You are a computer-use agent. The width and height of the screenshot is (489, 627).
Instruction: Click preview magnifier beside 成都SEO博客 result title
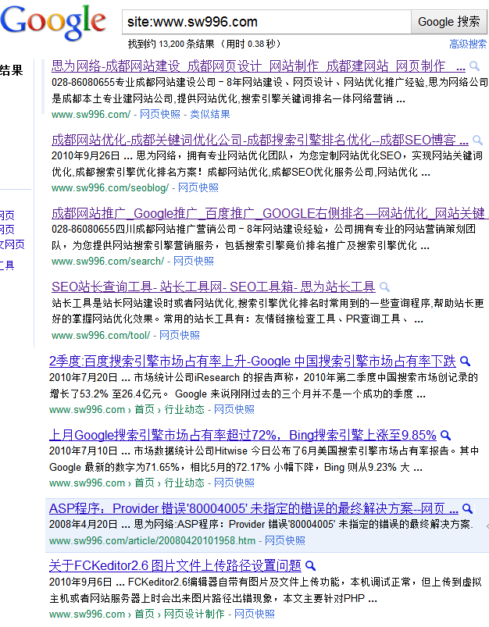point(477,141)
